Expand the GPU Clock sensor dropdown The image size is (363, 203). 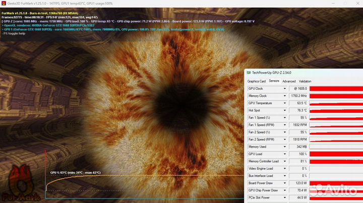(285, 89)
